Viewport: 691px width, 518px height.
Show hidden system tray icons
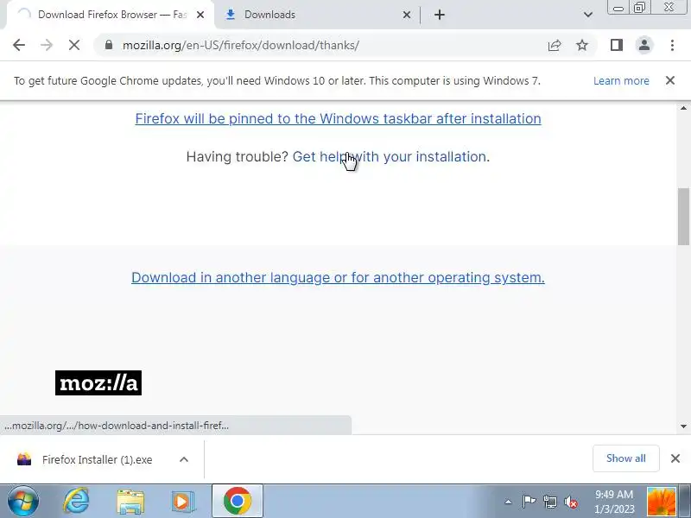(x=508, y=502)
